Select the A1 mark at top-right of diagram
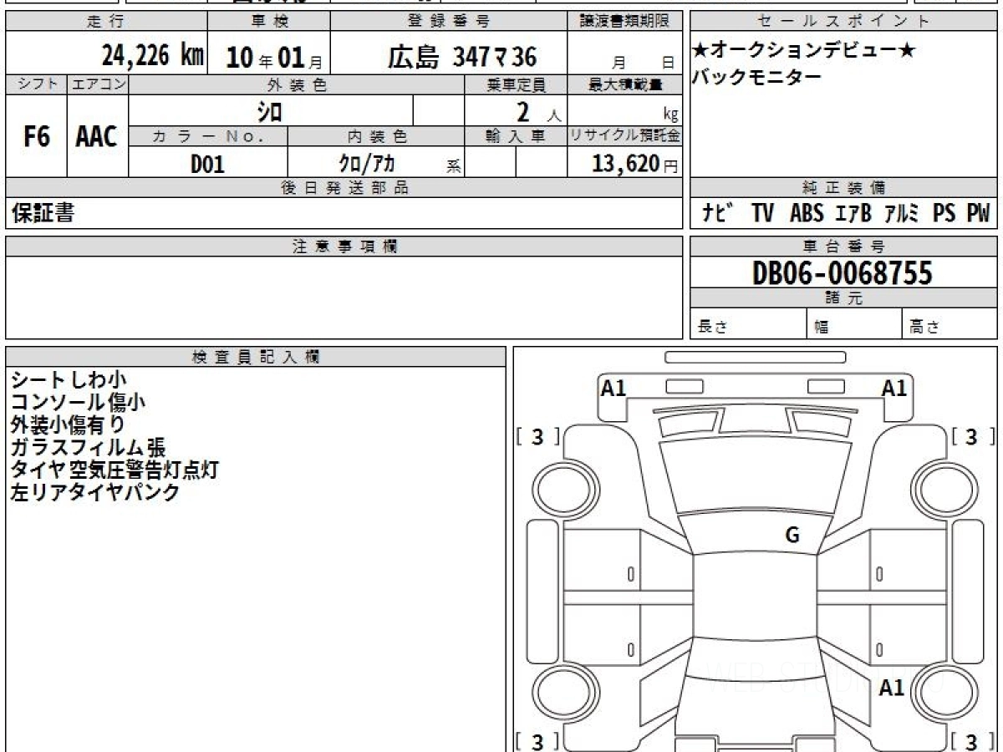 [x=894, y=389]
